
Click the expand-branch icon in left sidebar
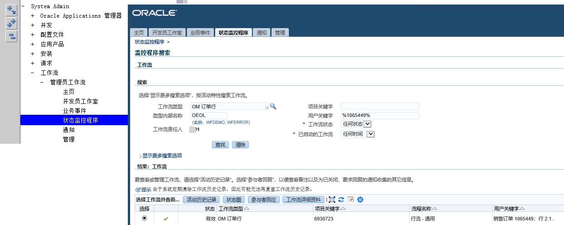pos(11,10)
